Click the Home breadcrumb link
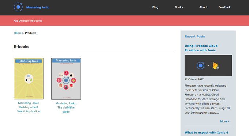 tap(18, 33)
